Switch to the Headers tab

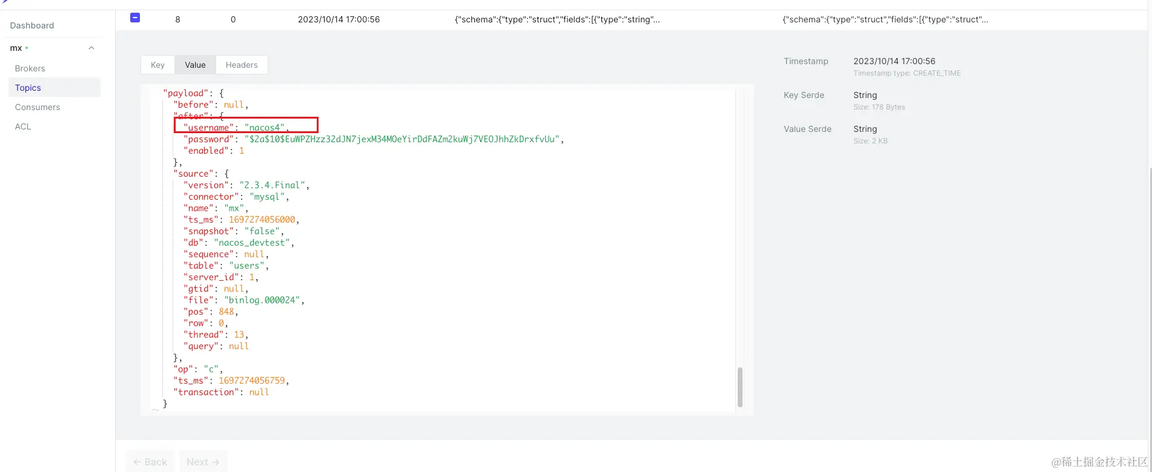pyautogui.click(x=242, y=65)
